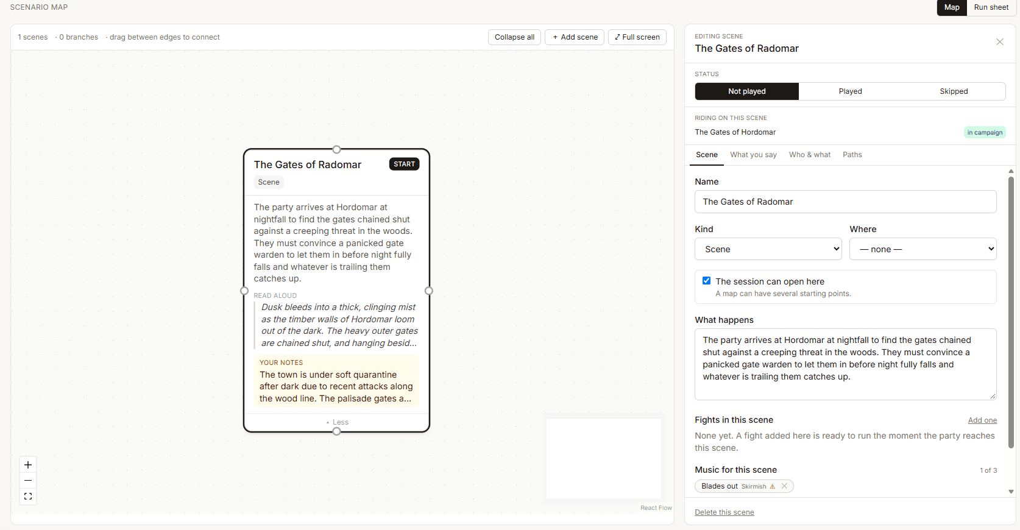Switch to the Map view

(952, 7)
